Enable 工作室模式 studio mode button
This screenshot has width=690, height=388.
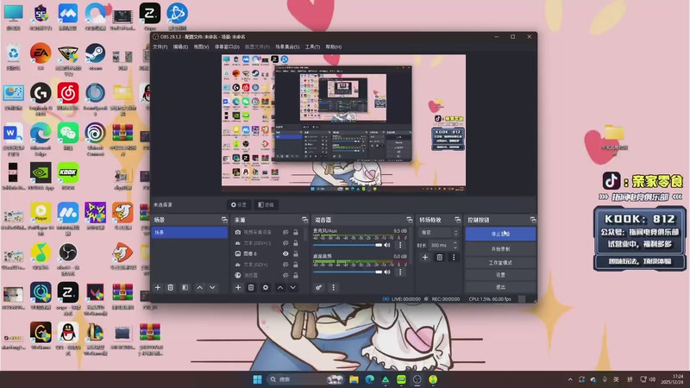click(x=501, y=263)
